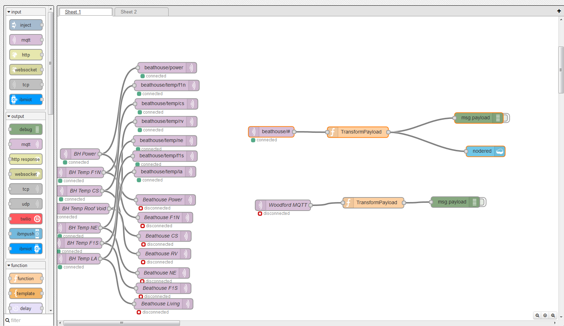Click the zoom out magnifier button
This screenshot has width=564, height=326.
coord(537,315)
